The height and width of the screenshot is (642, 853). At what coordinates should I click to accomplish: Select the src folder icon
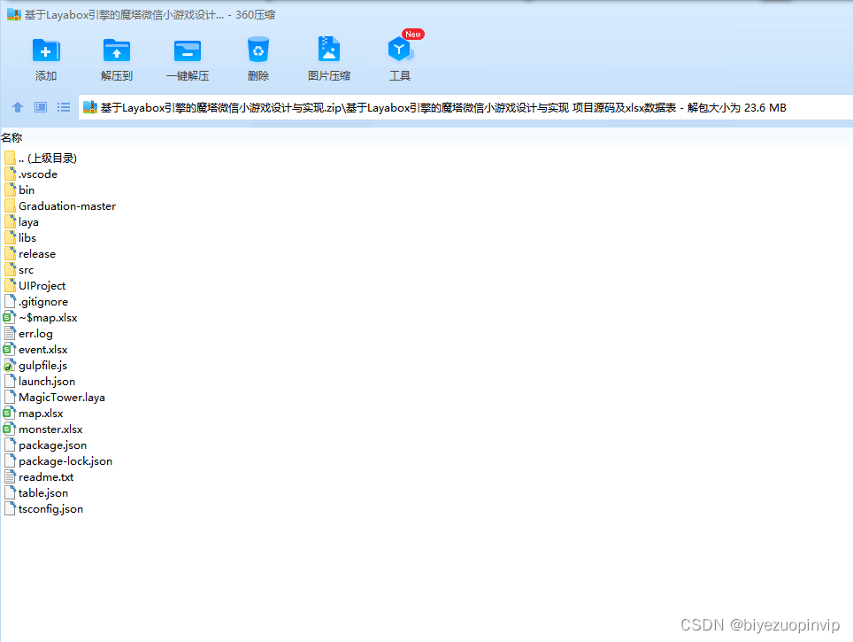click(10, 269)
